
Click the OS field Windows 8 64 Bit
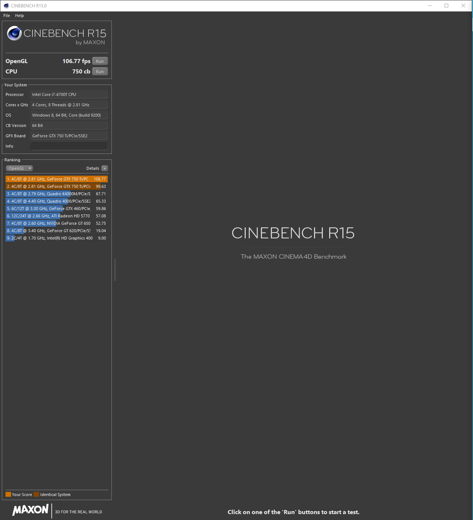pos(69,115)
